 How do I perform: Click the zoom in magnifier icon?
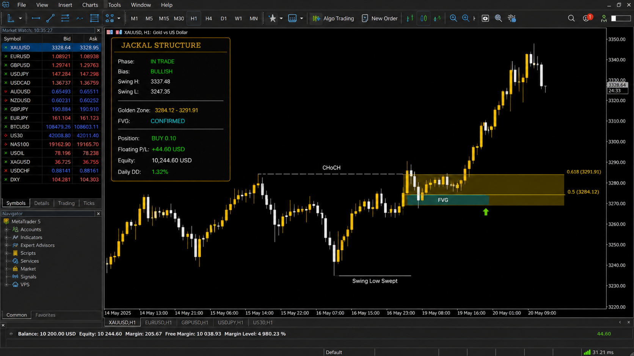coord(453,18)
